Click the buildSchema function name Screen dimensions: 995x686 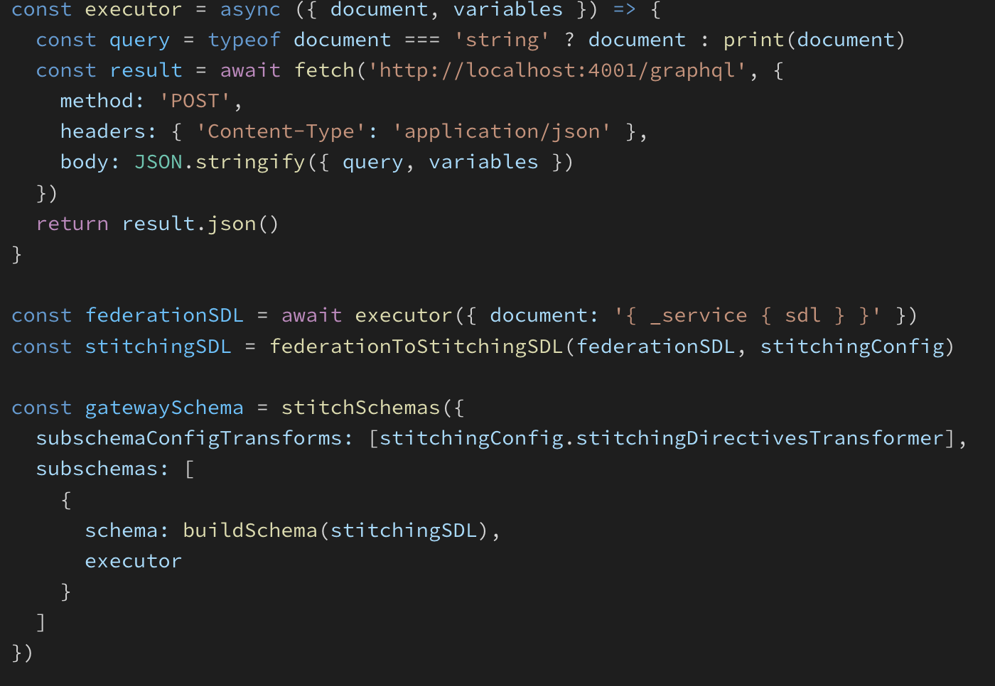tap(249, 531)
